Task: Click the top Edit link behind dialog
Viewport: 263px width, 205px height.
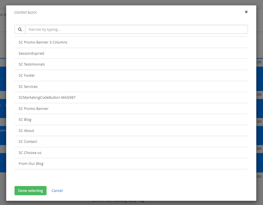Action: click(259, 62)
